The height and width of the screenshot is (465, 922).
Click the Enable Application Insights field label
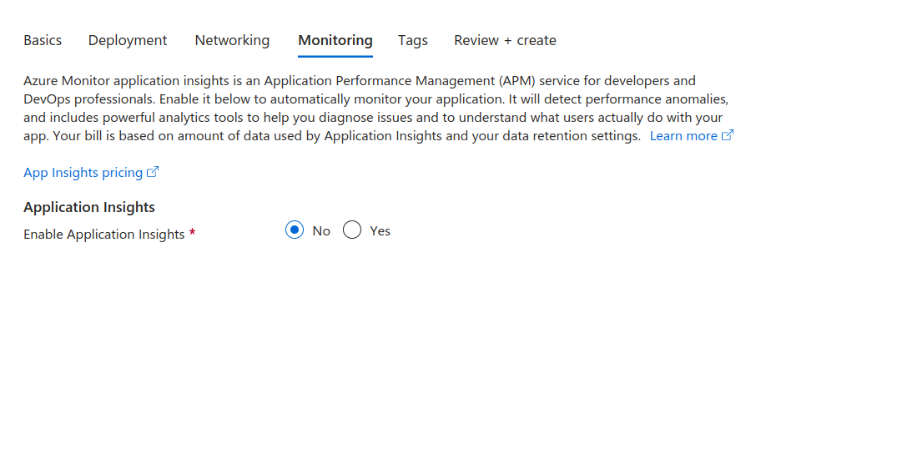103,235
